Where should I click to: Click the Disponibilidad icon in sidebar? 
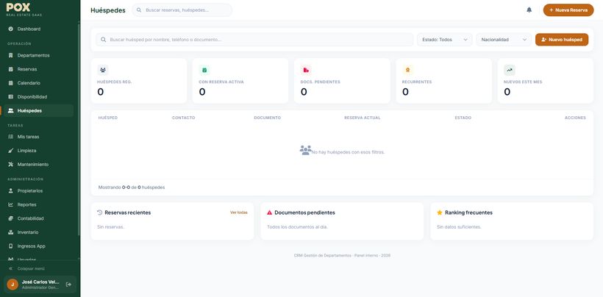[10, 97]
